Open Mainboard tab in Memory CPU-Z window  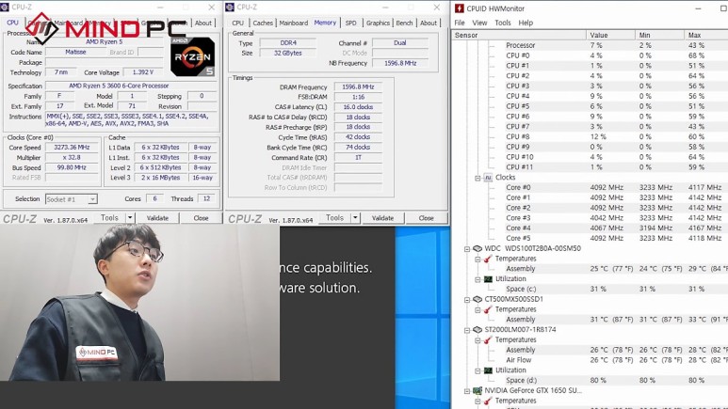tap(294, 23)
